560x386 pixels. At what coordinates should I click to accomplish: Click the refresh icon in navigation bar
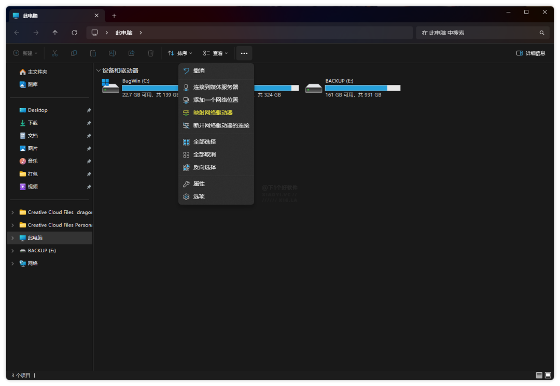(74, 33)
